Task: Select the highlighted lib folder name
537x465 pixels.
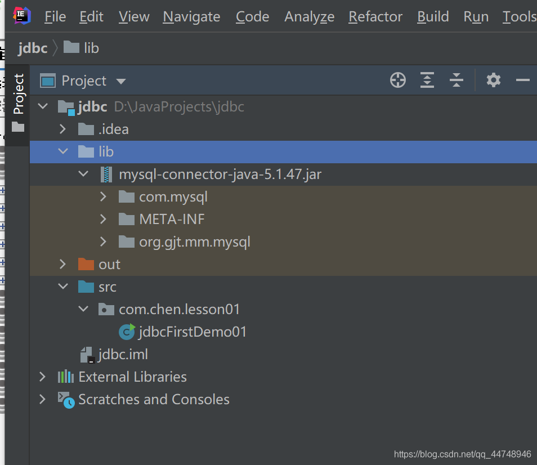Action: (106, 151)
